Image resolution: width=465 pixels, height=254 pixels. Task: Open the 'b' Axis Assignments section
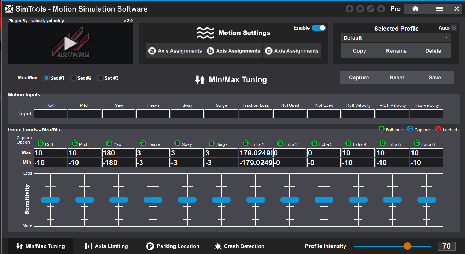pyautogui.click(x=234, y=51)
